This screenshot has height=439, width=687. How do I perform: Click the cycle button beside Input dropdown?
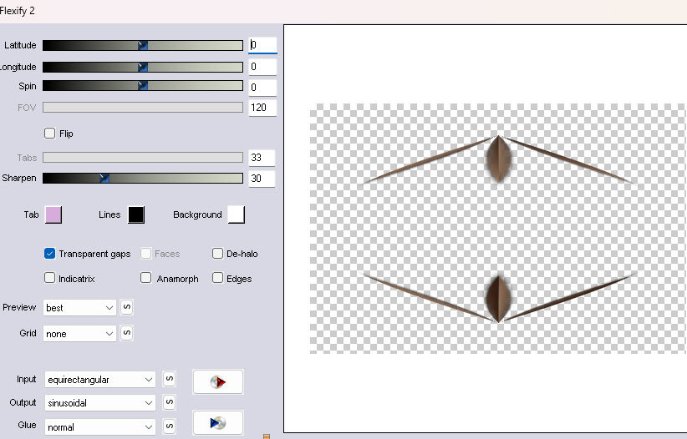168,380
